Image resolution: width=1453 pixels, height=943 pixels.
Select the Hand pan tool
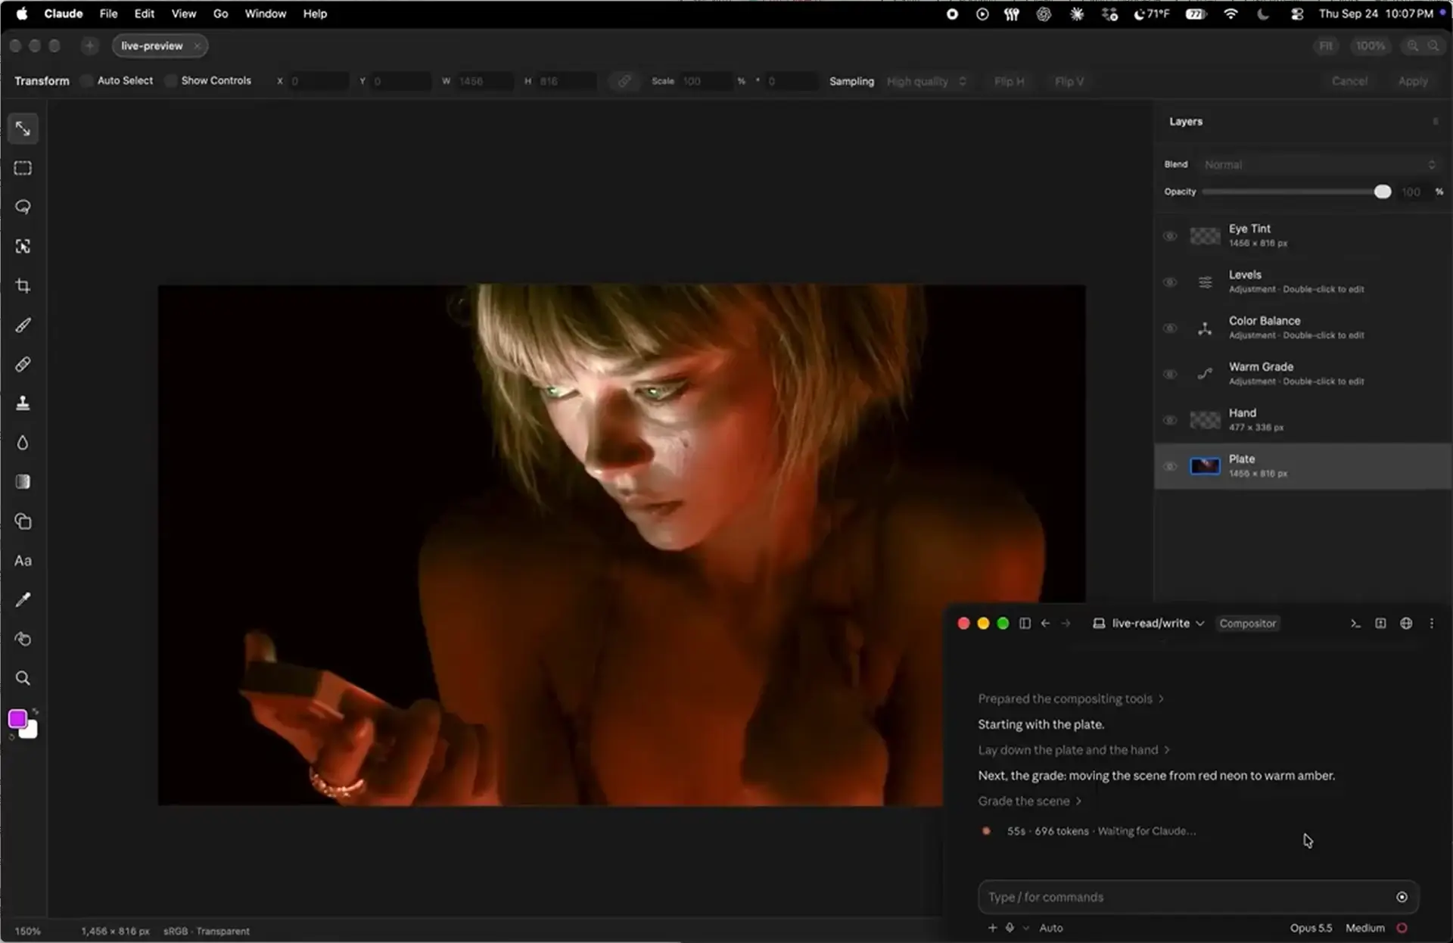coord(23,640)
